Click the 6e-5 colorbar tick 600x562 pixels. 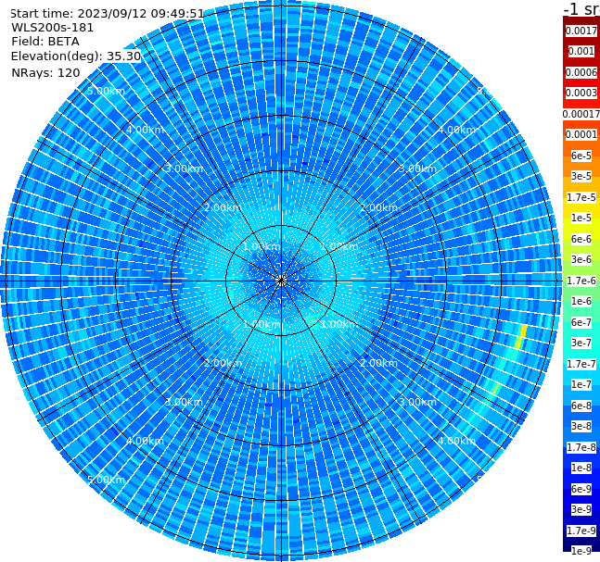pyautogui.click(x=581, y=156)
